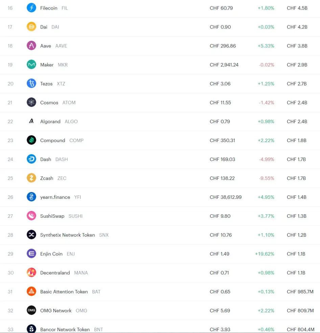The image size is (320, 333).
Task: Click the OMG Network price CHF 5.69
Action: coord(220,311)
